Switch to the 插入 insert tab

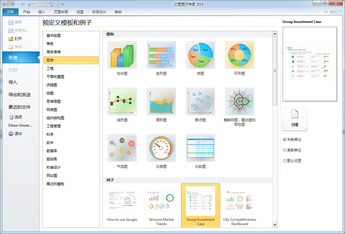coord(41,12)
